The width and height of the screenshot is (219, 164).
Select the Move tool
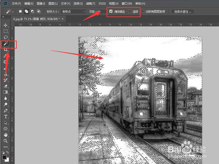pos(5,25)
